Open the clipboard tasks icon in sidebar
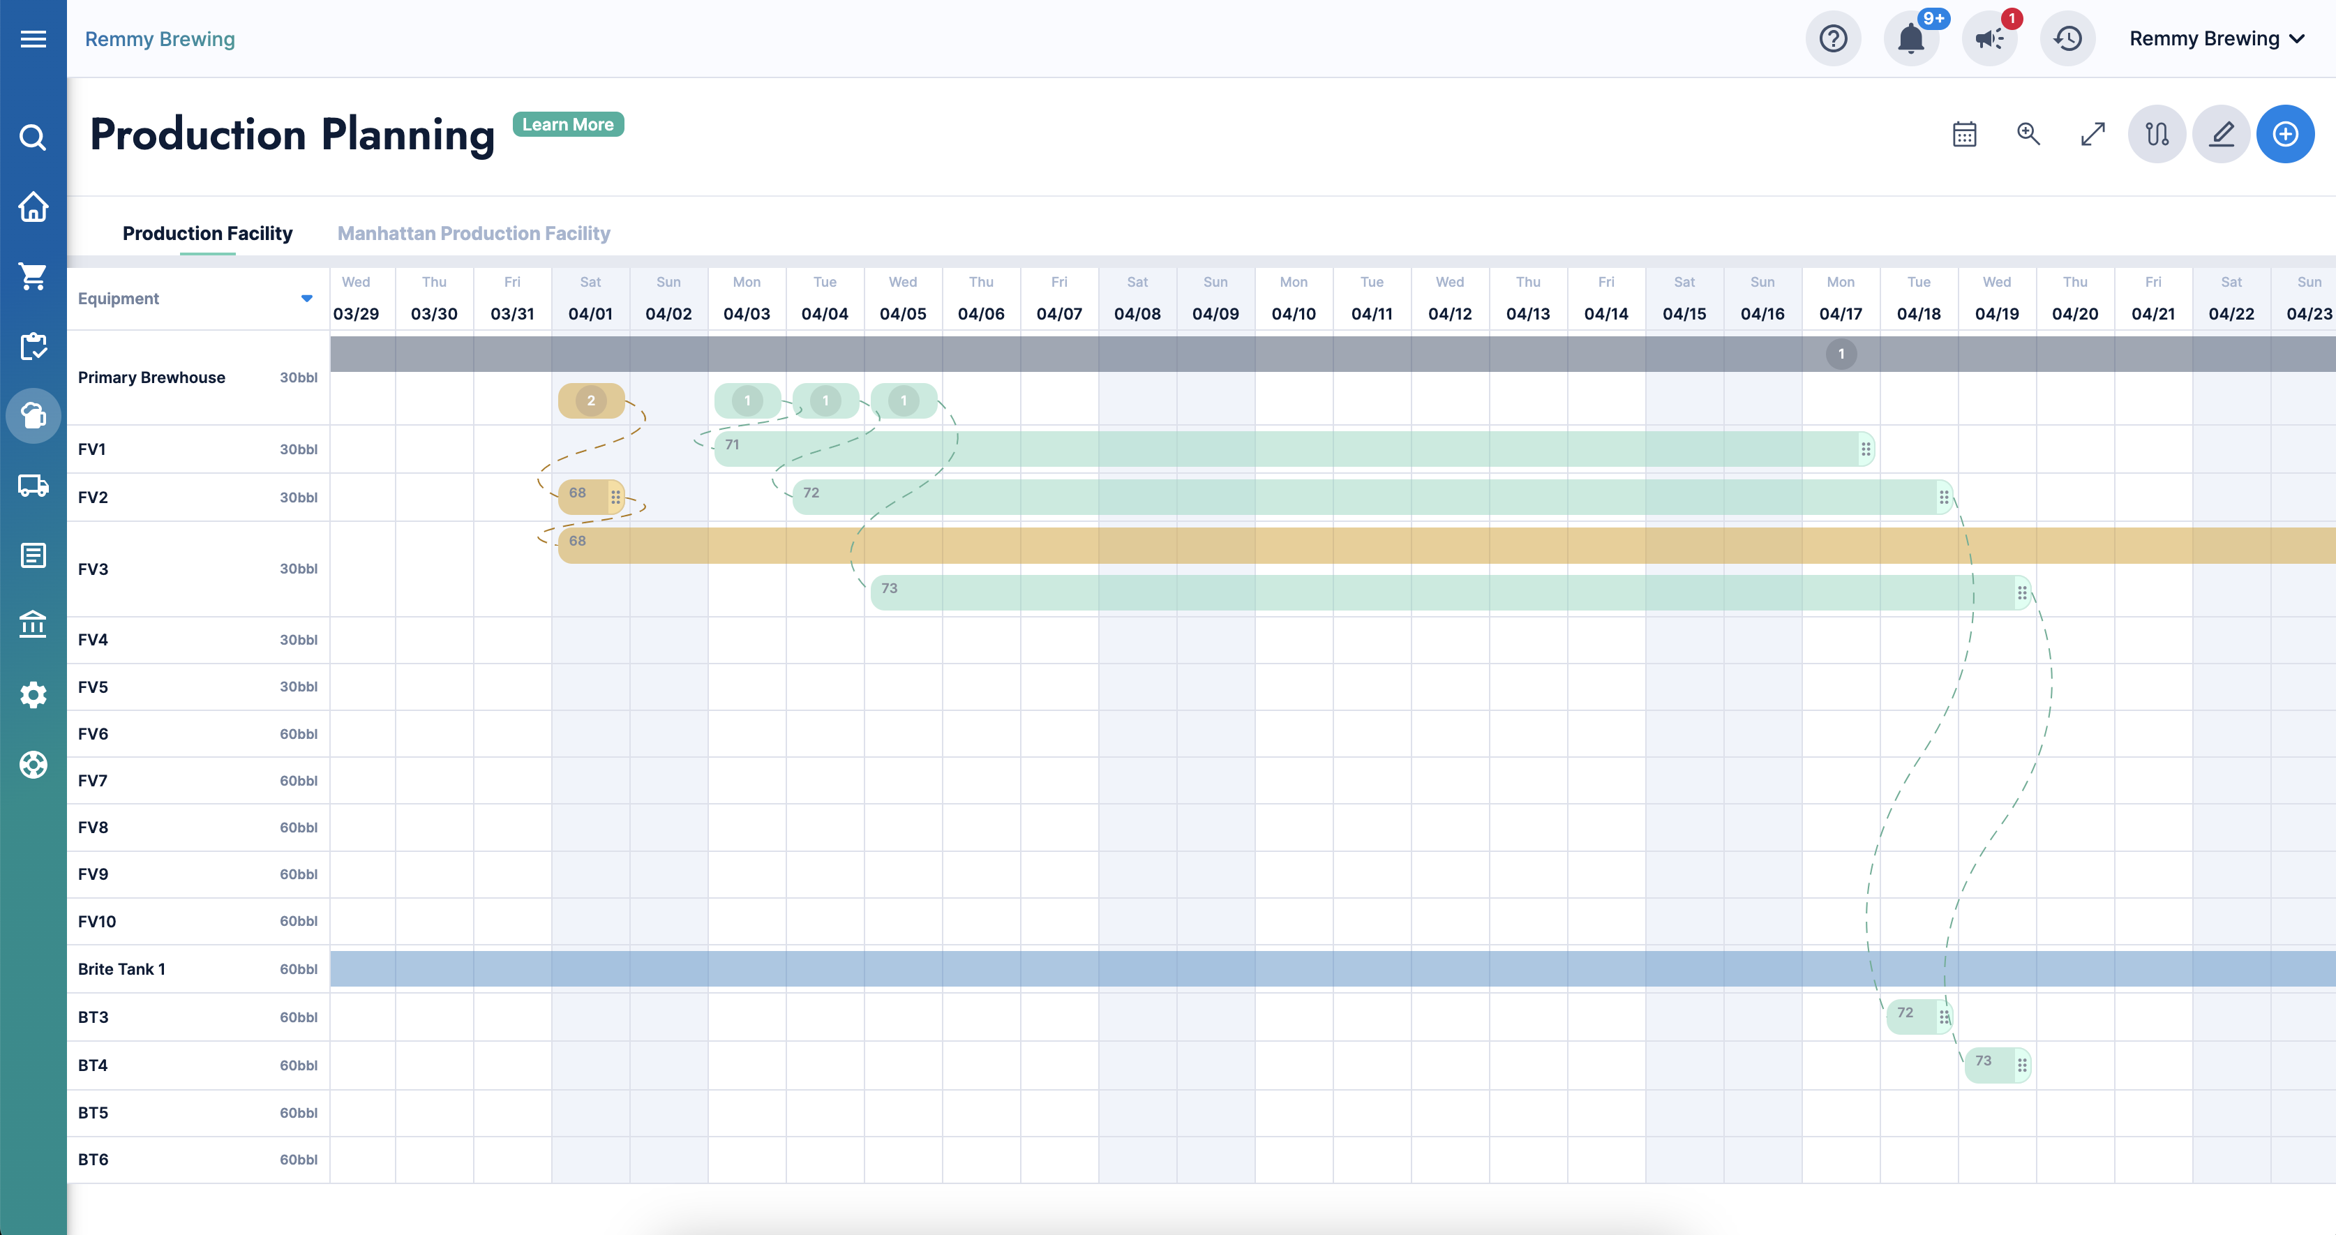Image resolution: width=2336 pixels, height=1235 pixels. [33, 345]
